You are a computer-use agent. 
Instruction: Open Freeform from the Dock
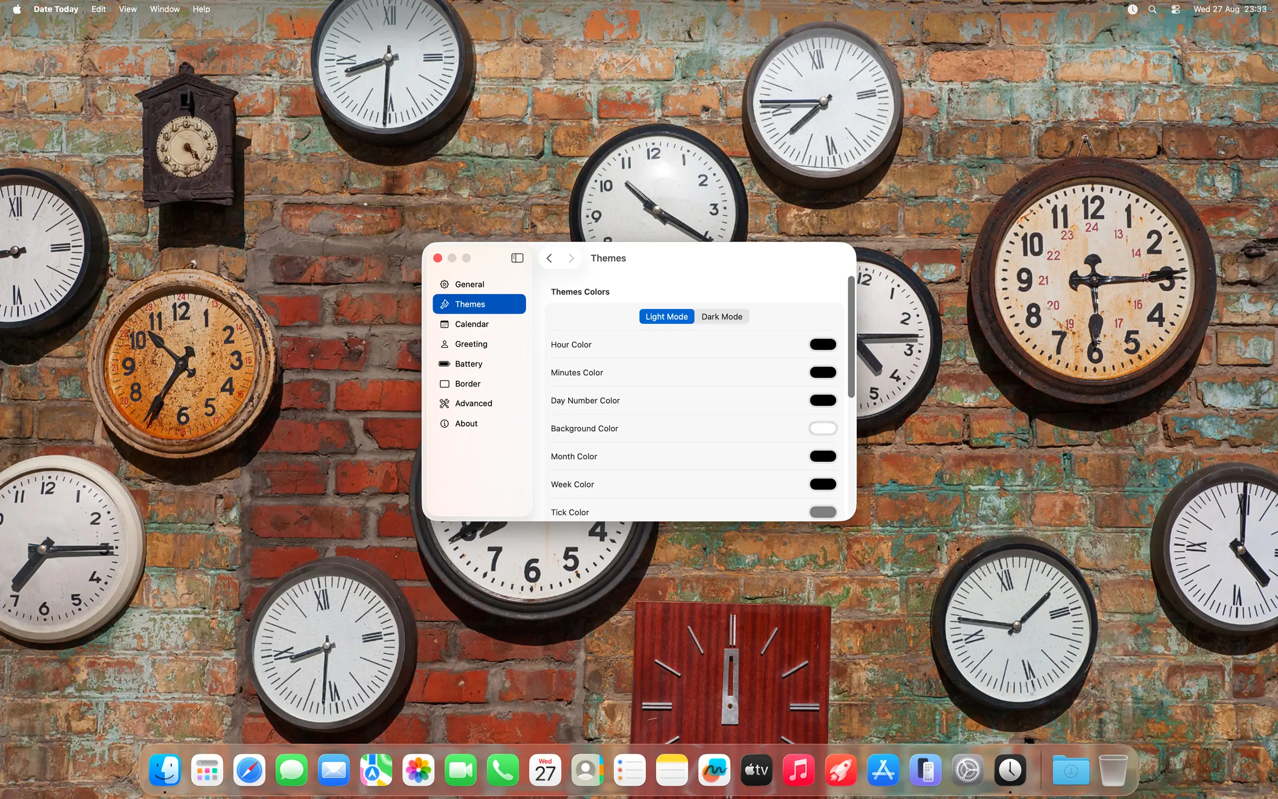[x=714, y=770]
